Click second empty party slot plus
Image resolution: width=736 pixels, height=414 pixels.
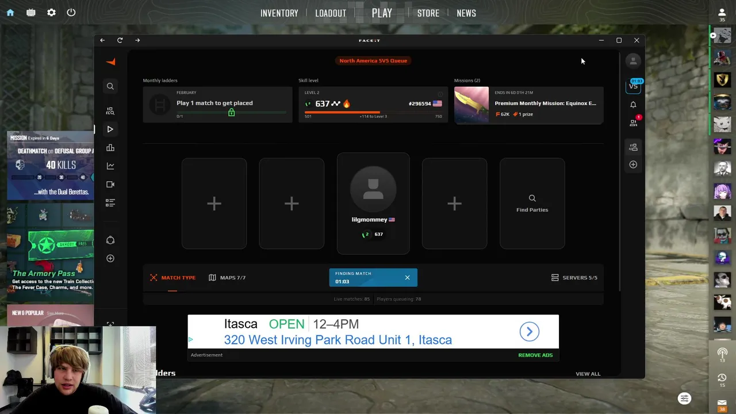click(292, 204)
